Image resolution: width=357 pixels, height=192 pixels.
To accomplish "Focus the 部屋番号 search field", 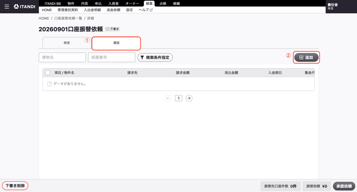I will tap(111, 57).
